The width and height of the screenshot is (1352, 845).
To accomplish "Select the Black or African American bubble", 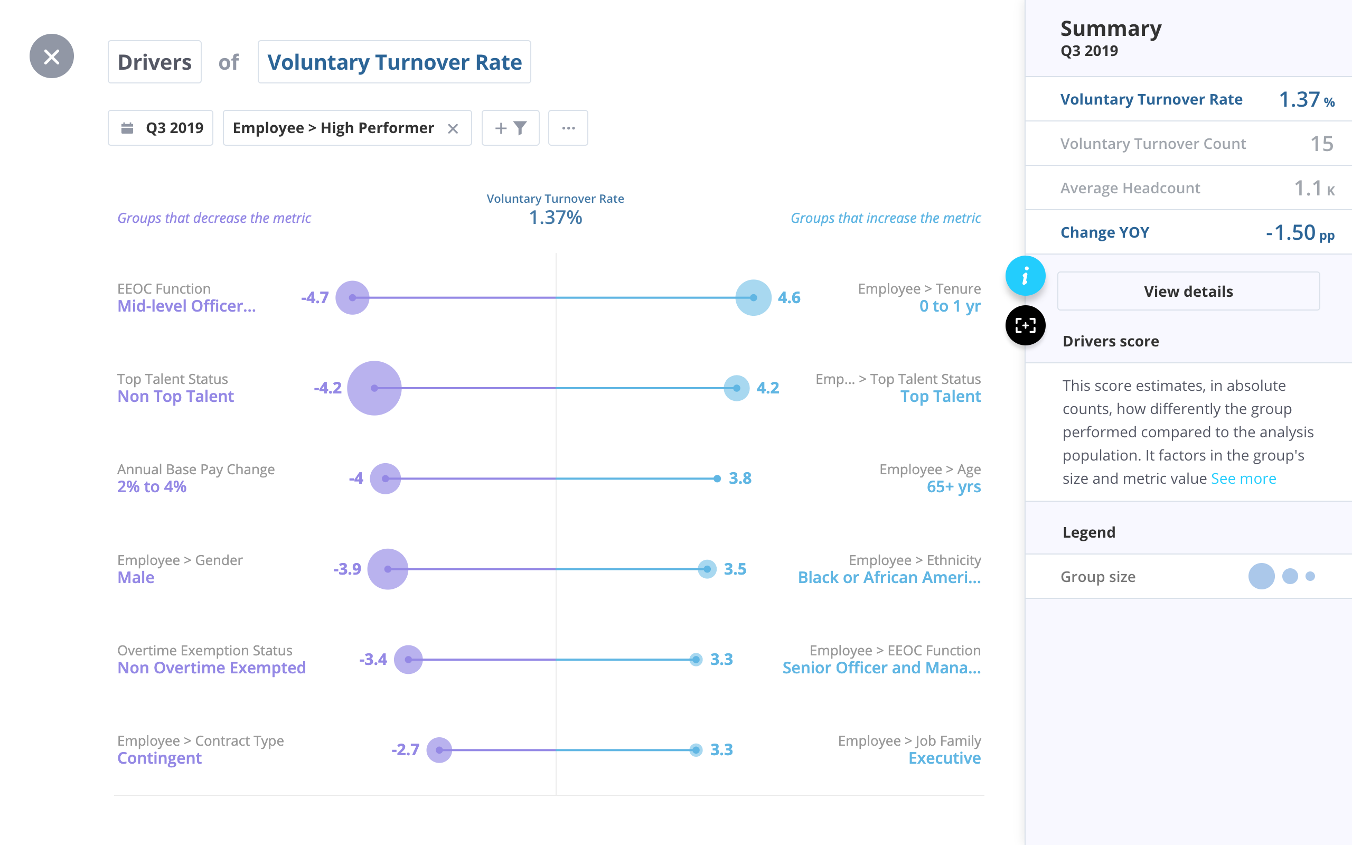I will tap(707, 569).
